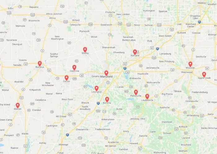Click the Millersburg town label

coord(193,115)
